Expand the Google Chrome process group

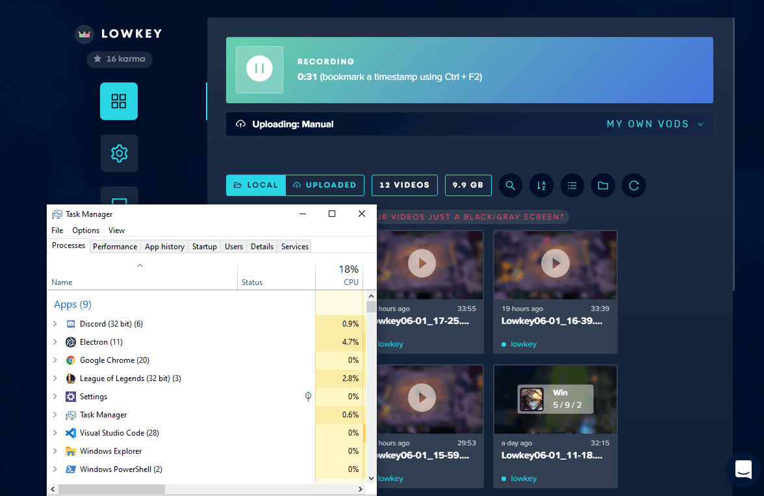55,360
